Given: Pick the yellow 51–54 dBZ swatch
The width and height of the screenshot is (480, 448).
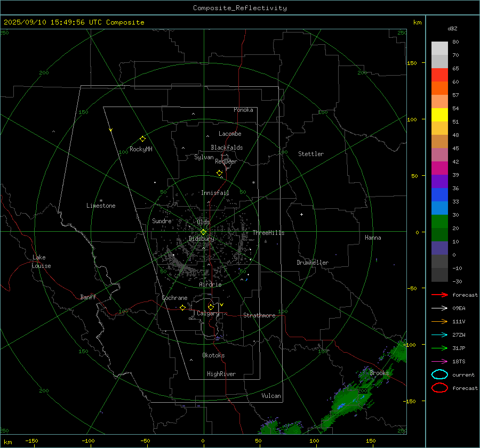Looking at the screenshot, I should (x=439, y=115).
